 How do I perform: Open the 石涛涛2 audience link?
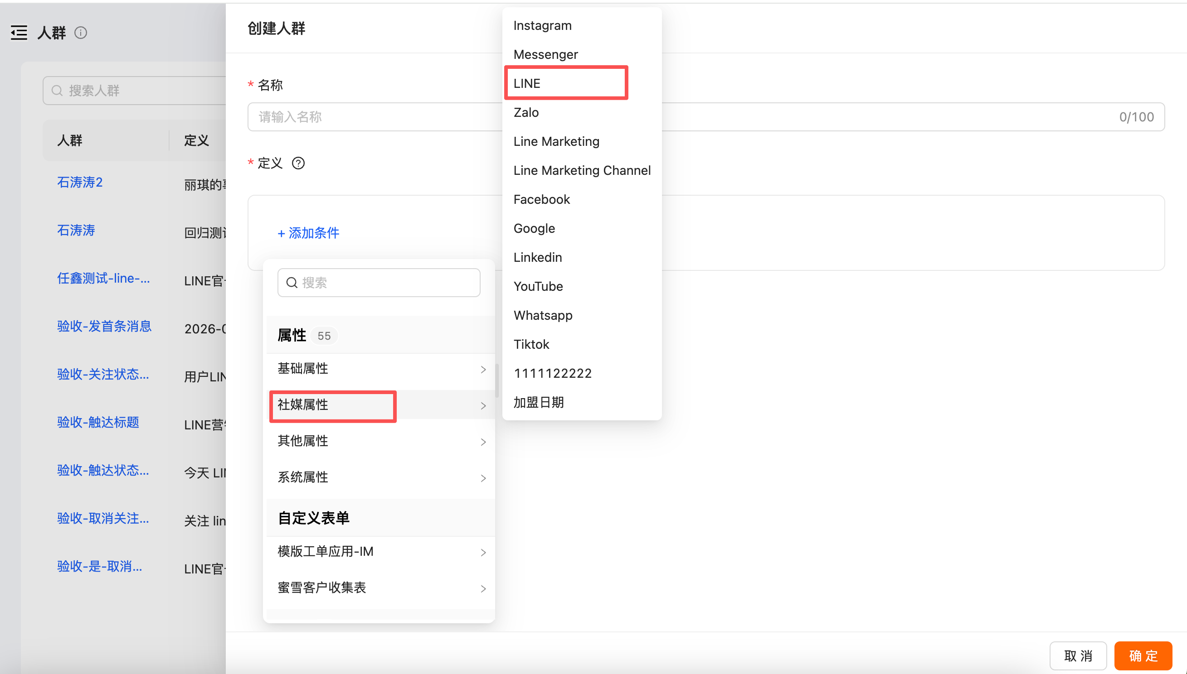tap(80, 182)
